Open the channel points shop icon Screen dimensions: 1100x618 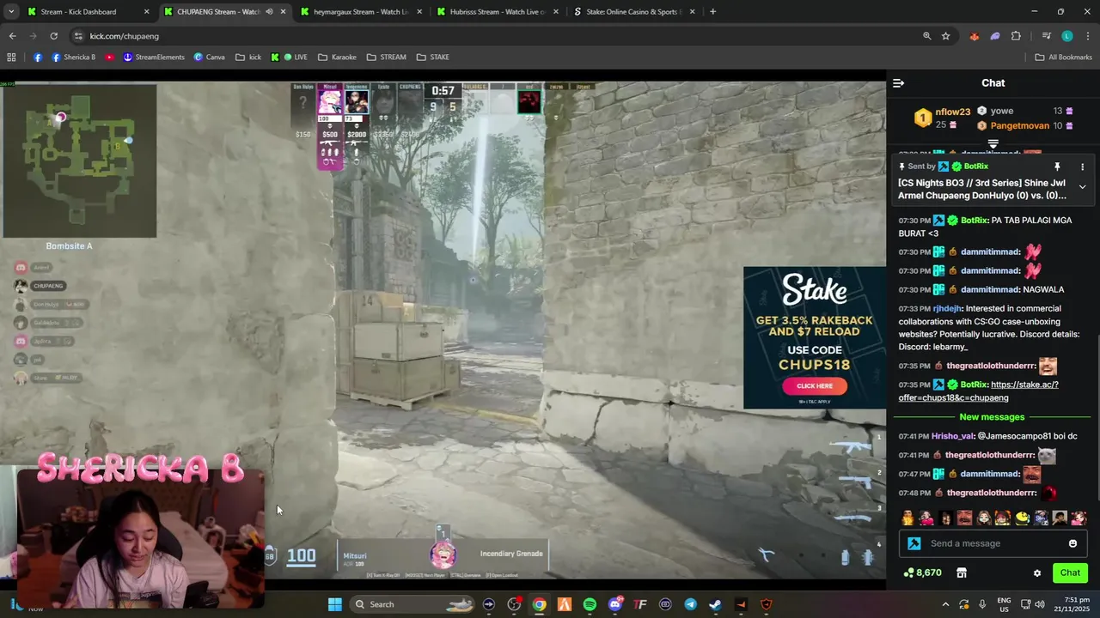pyautogui.click(x=962, y=573)
